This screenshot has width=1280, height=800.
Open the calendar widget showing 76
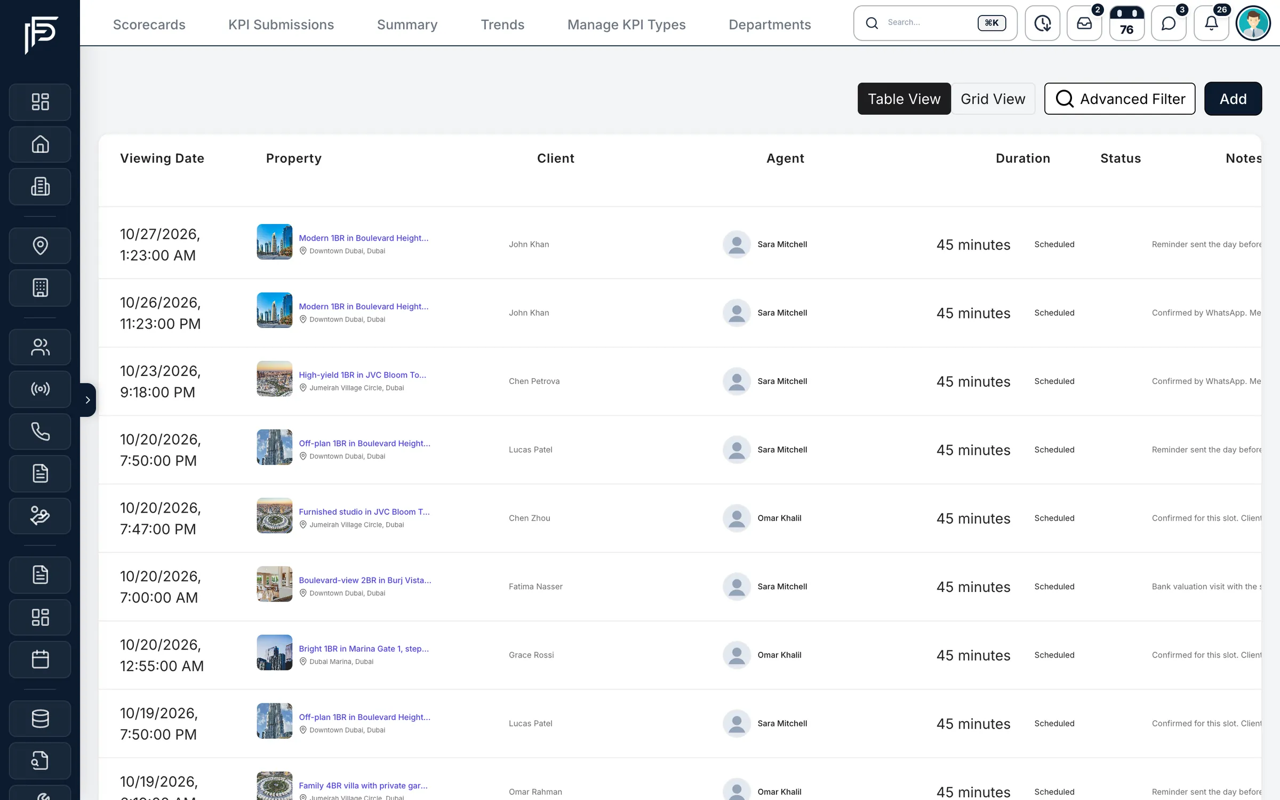pyautogui.click(x=1126, y=23)
